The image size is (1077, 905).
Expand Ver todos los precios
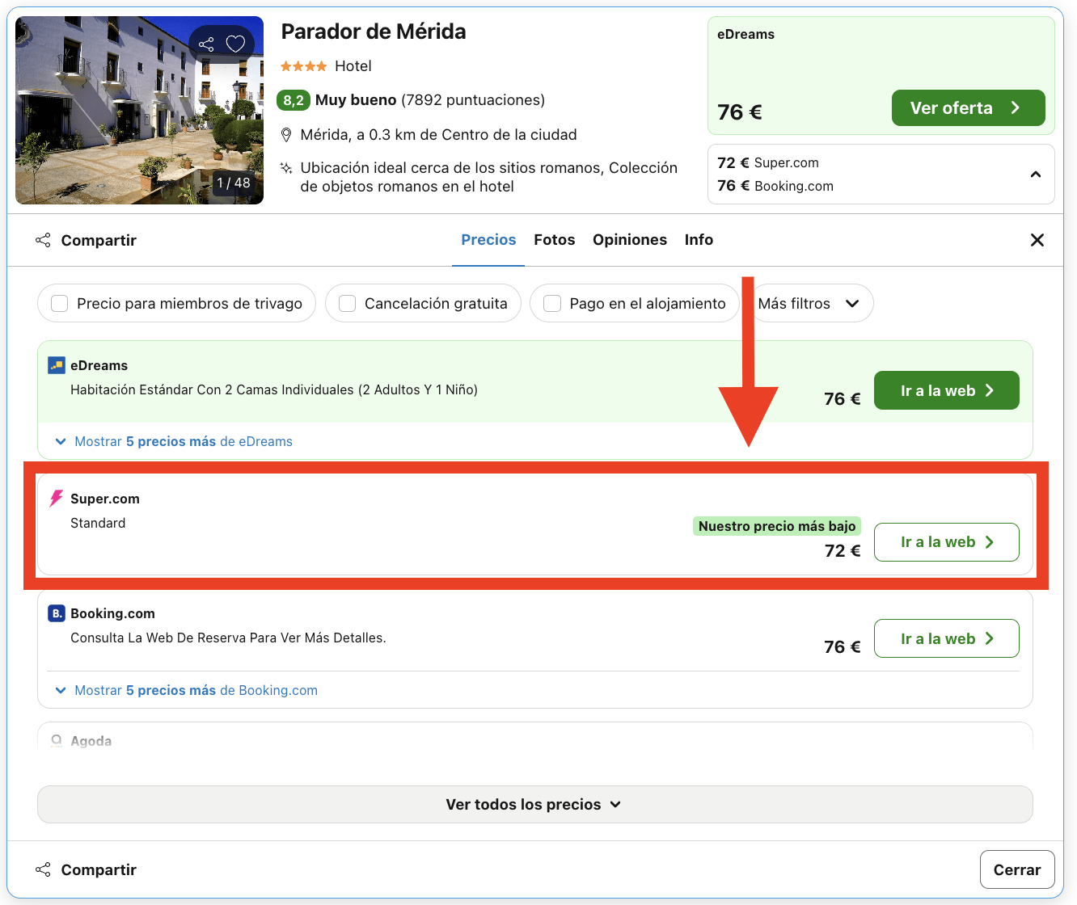click(x=534, y=804)
